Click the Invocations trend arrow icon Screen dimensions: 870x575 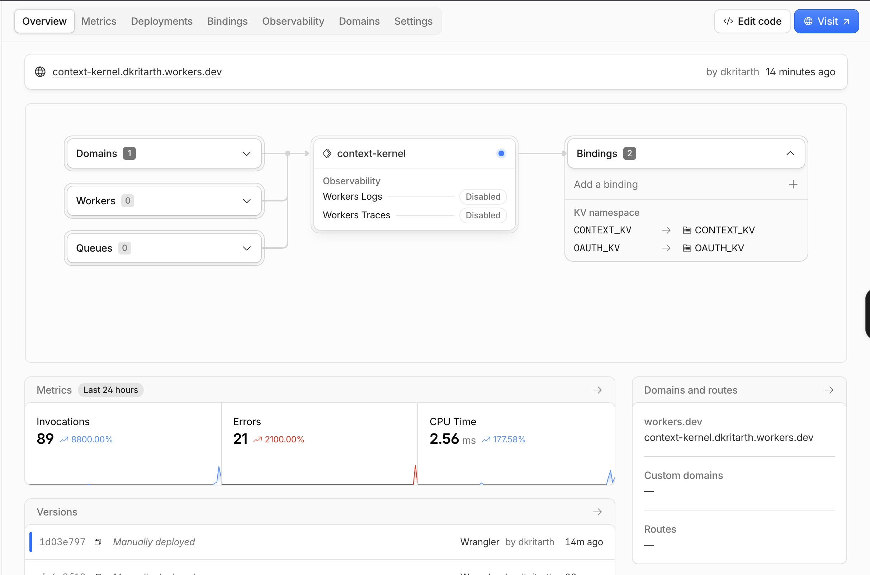[64, 439]
